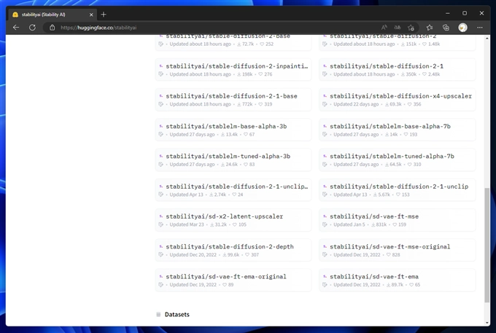Screen dimensions: 496x333
Task: Open a new browser tab
Action: (104, 15)
